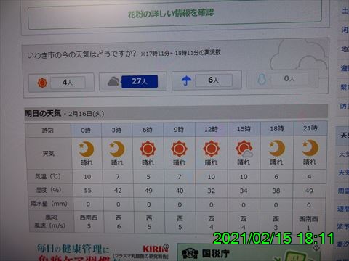Click the 6時 sunny weather icon
Image resolution: width=349 pixels, height=261 pixels.
point(148,149)
